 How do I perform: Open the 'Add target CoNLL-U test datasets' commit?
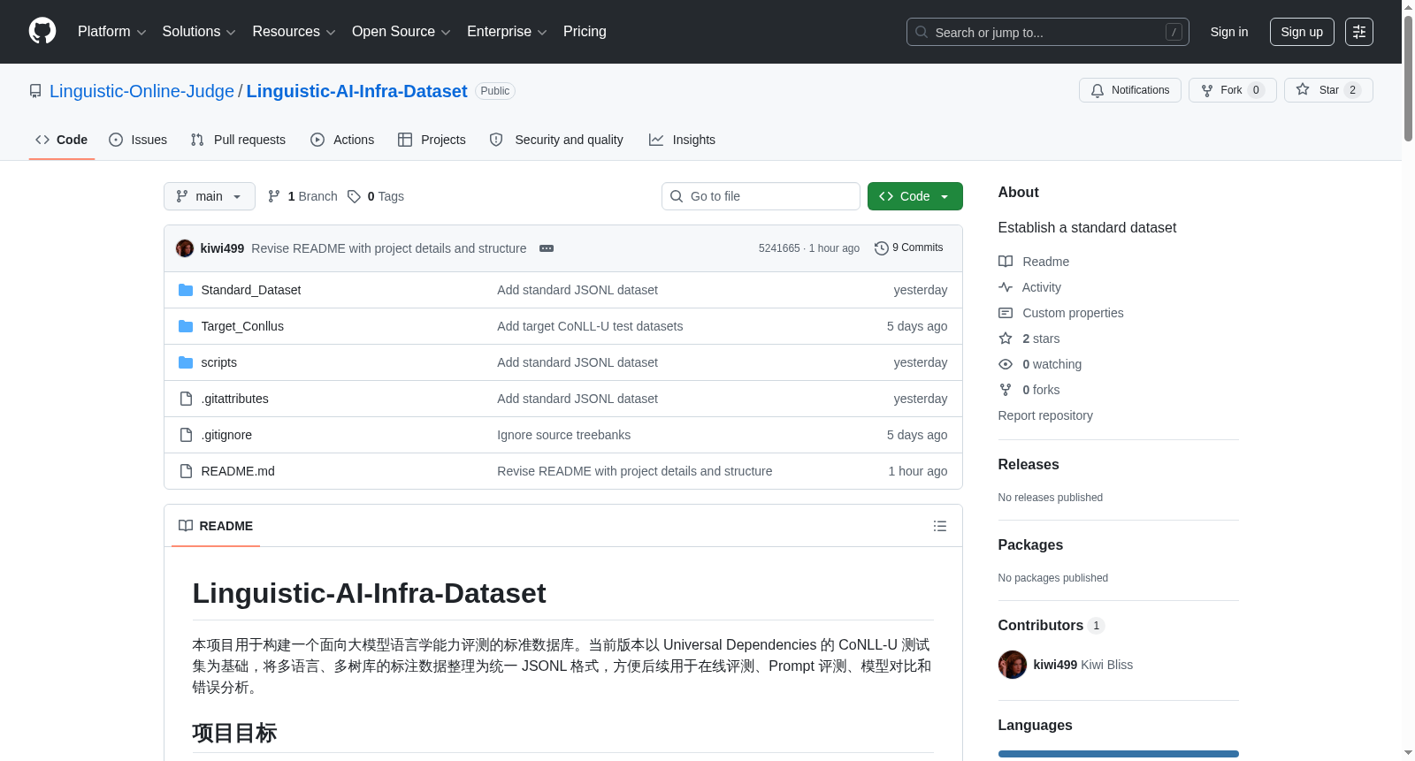click(x=590, y=326)
